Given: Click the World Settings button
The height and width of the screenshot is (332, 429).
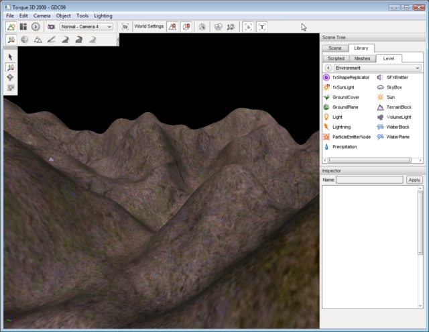Looking at the screenshot, I should [x=148, y=26].
